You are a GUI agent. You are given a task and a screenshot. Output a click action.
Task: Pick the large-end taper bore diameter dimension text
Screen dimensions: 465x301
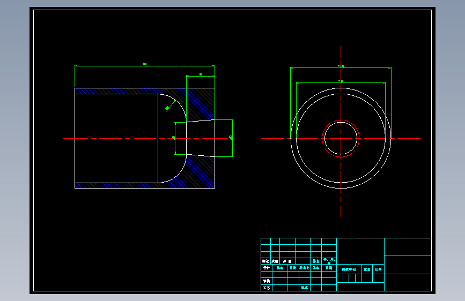tap(231, 138)
